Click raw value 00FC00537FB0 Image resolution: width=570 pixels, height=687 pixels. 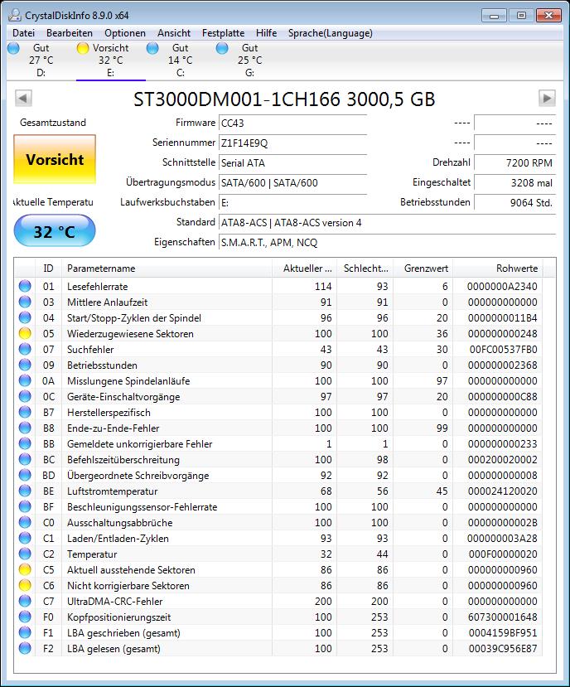pos(504,349)
